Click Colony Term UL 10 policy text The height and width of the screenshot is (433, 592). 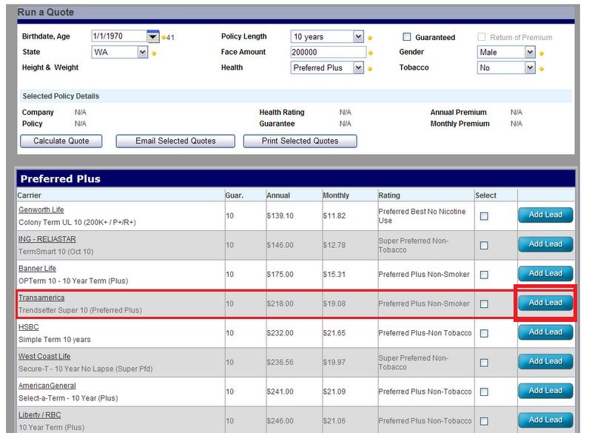click(78, 222)
